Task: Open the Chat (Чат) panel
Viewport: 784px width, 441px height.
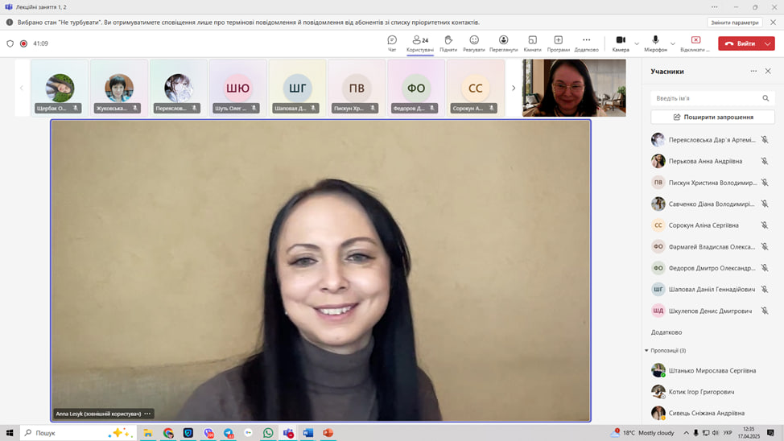Action: 392,43
